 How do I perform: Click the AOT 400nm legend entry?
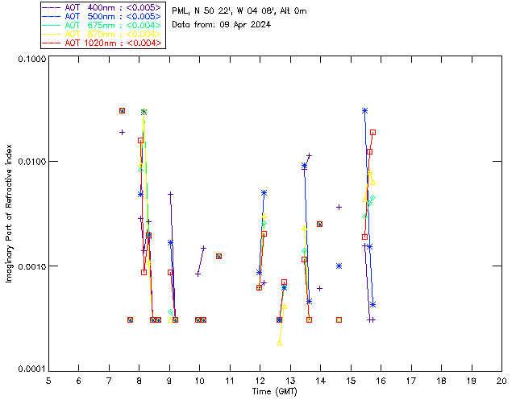click(x=102, y=7)
